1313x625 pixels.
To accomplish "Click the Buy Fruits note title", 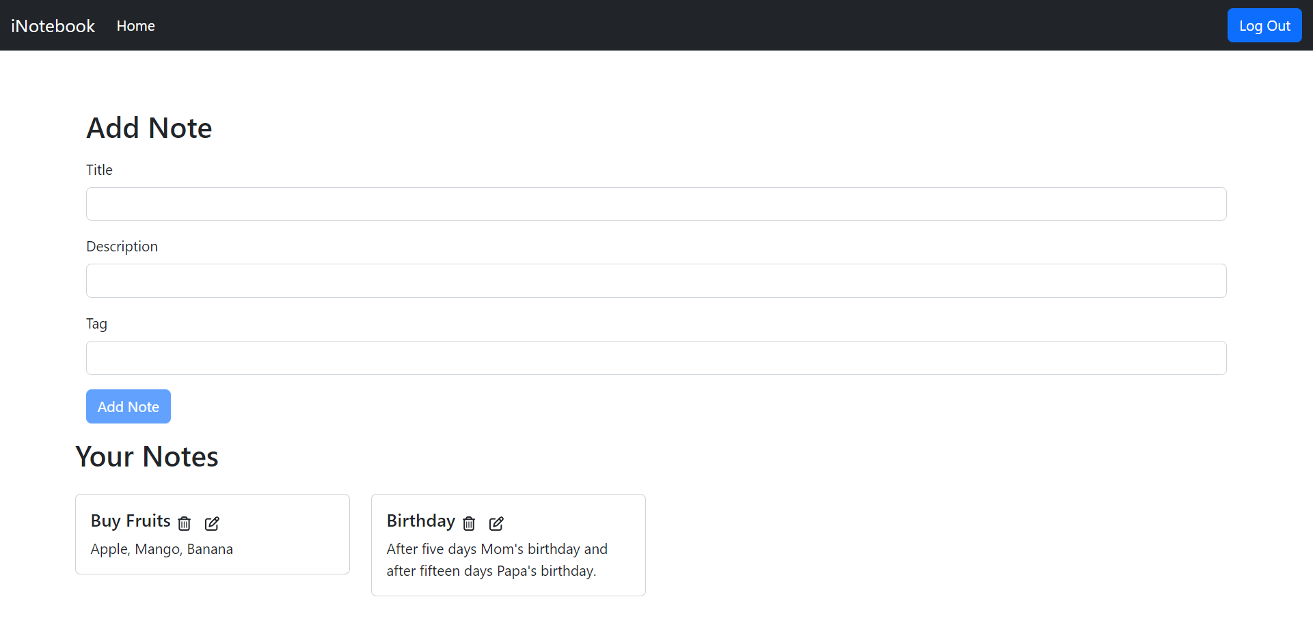I will click(x=131, y=520).
